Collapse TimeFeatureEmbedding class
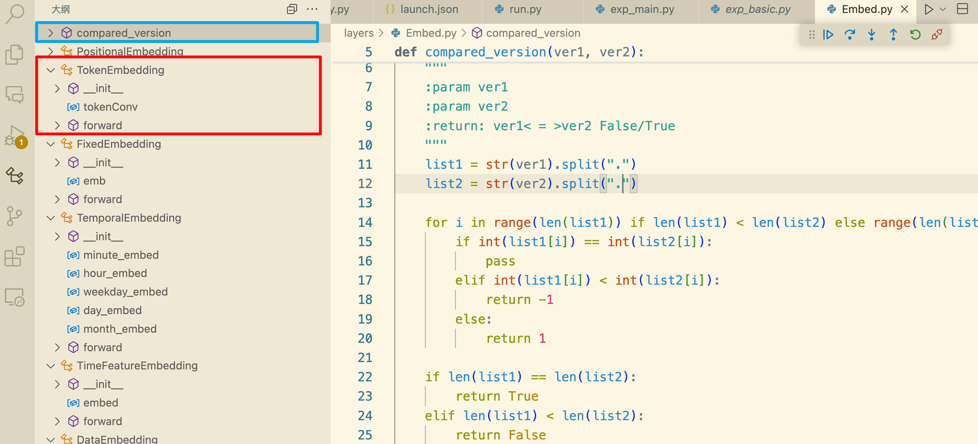This screenshot has width=978, height=444. [50, 366]
